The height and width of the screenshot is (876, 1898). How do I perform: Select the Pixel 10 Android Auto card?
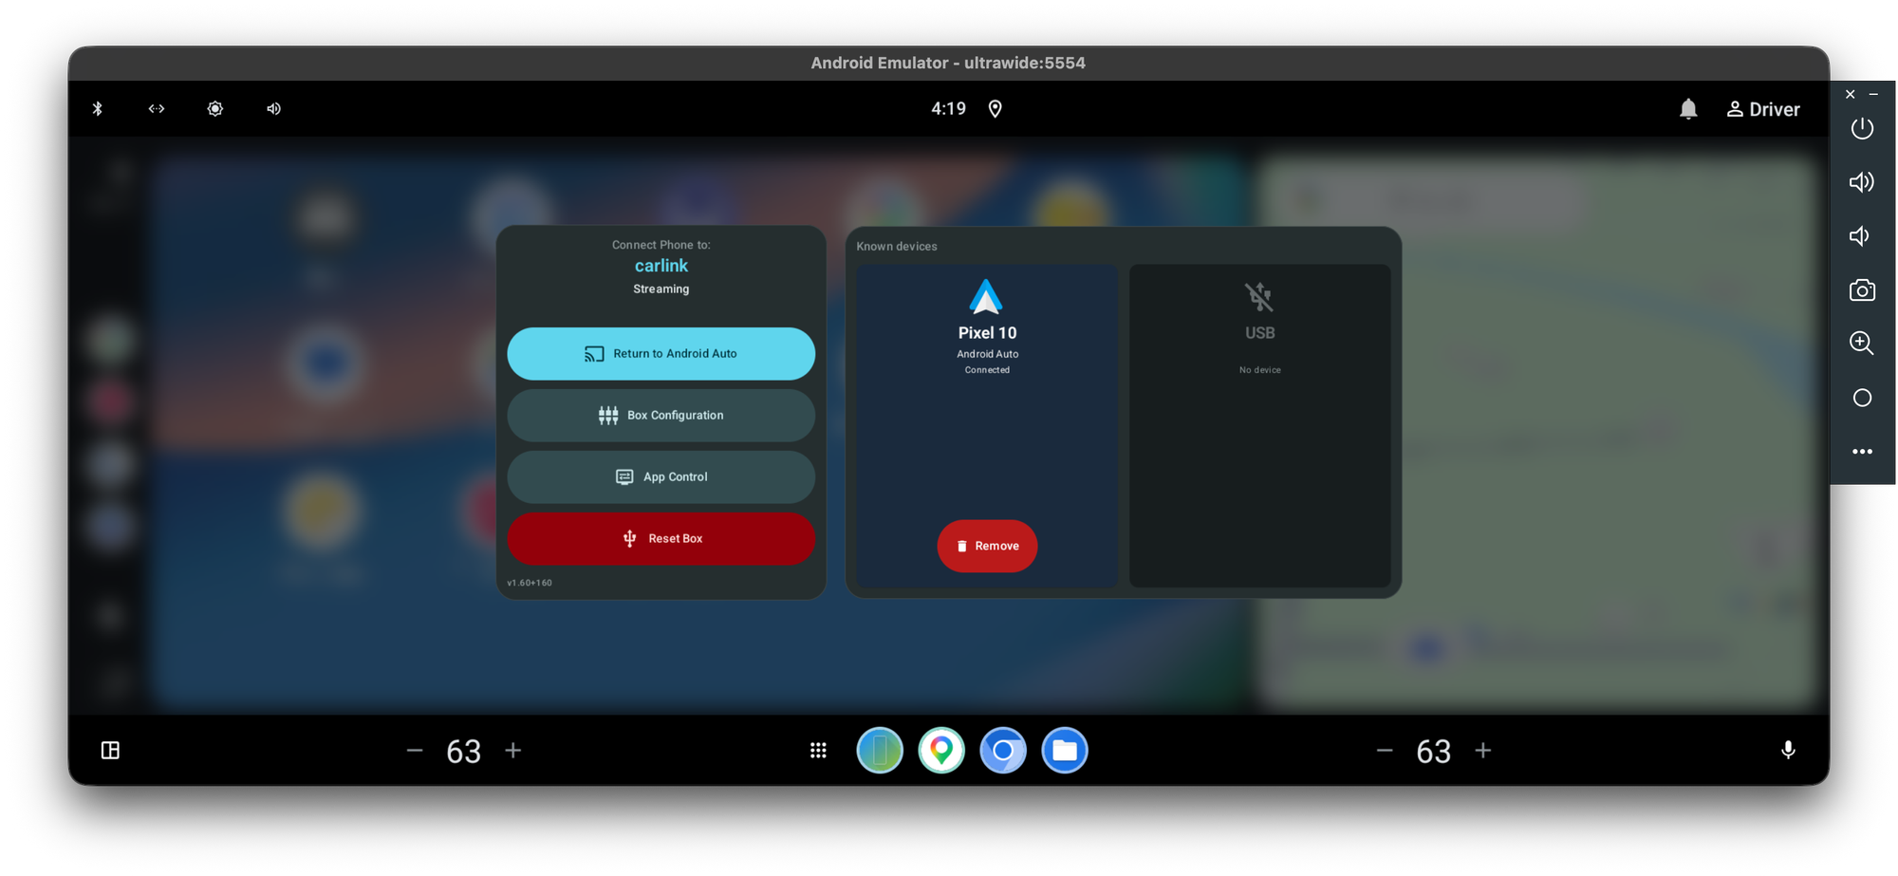pyautogui.click(x=987, y=425)
